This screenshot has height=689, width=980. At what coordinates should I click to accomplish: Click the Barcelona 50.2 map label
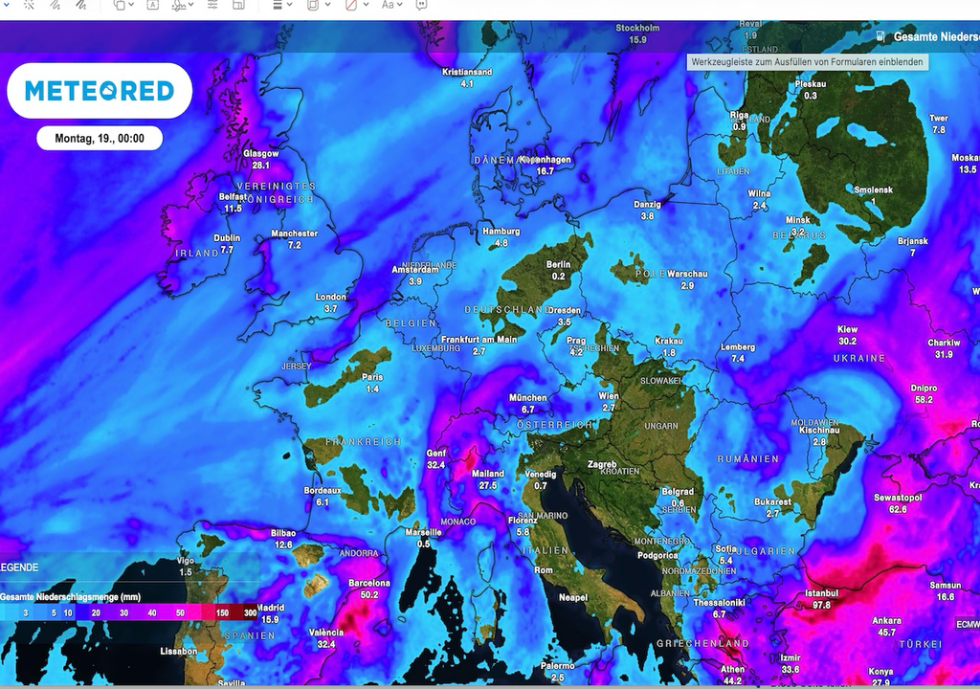coord(369,589)
